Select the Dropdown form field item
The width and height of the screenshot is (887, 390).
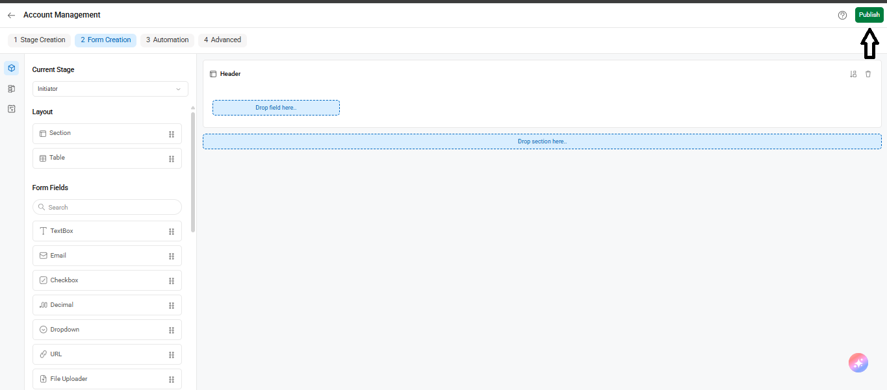pyautogui.click(x=107, y=330)
